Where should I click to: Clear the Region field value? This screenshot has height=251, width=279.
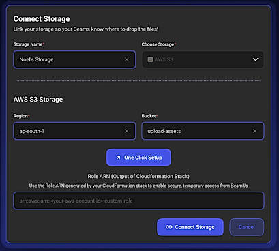[x=127, y=131]
